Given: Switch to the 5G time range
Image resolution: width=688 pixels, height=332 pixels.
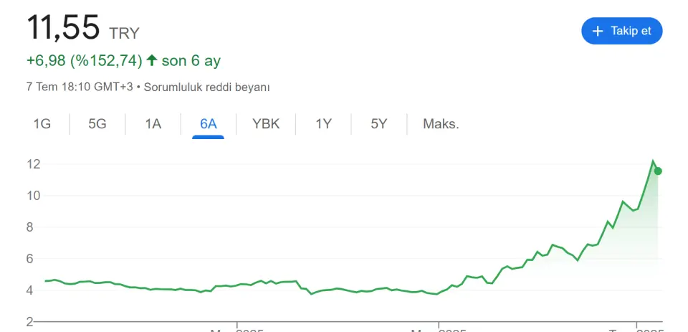Looking at the screenshot, I should [x=97, y=124].
